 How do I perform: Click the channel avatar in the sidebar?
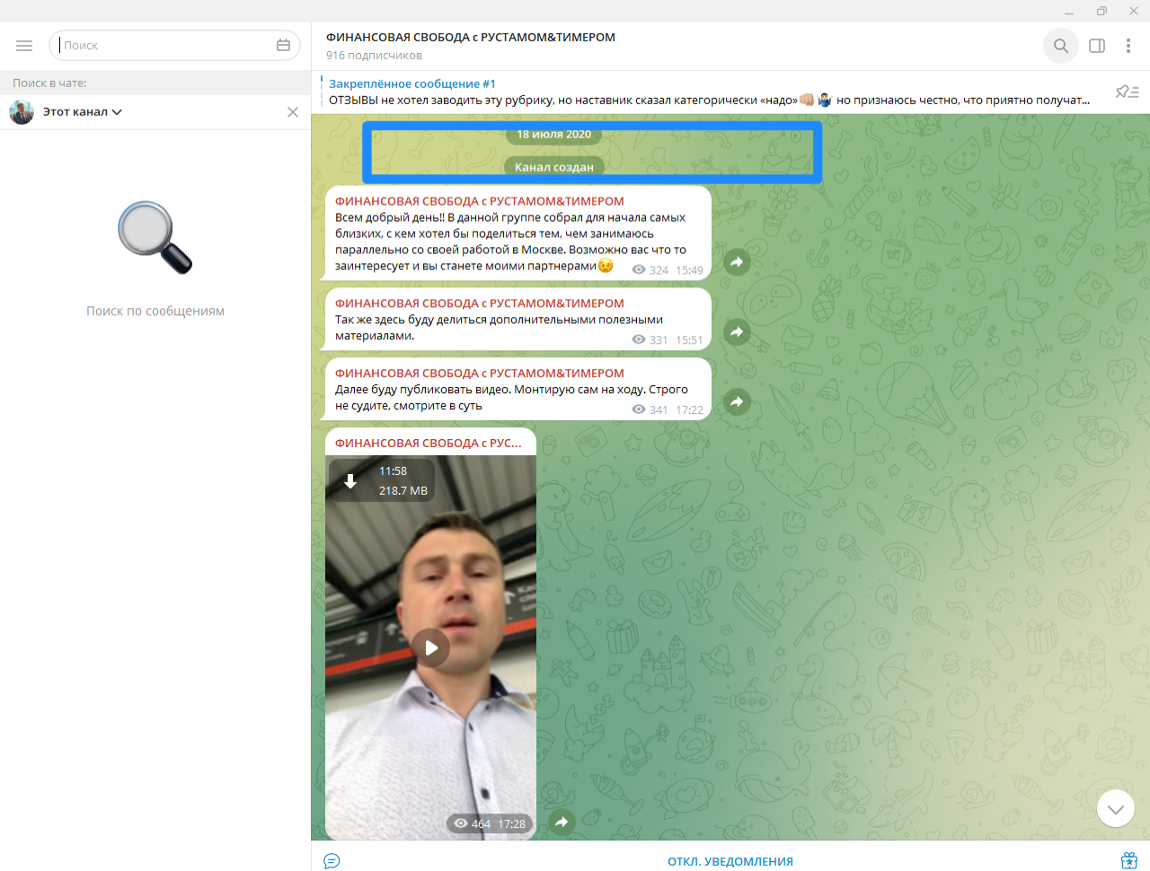click(x=21, y=111)
